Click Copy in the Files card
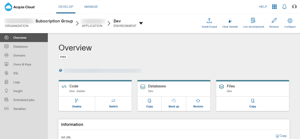 point(253,104)
